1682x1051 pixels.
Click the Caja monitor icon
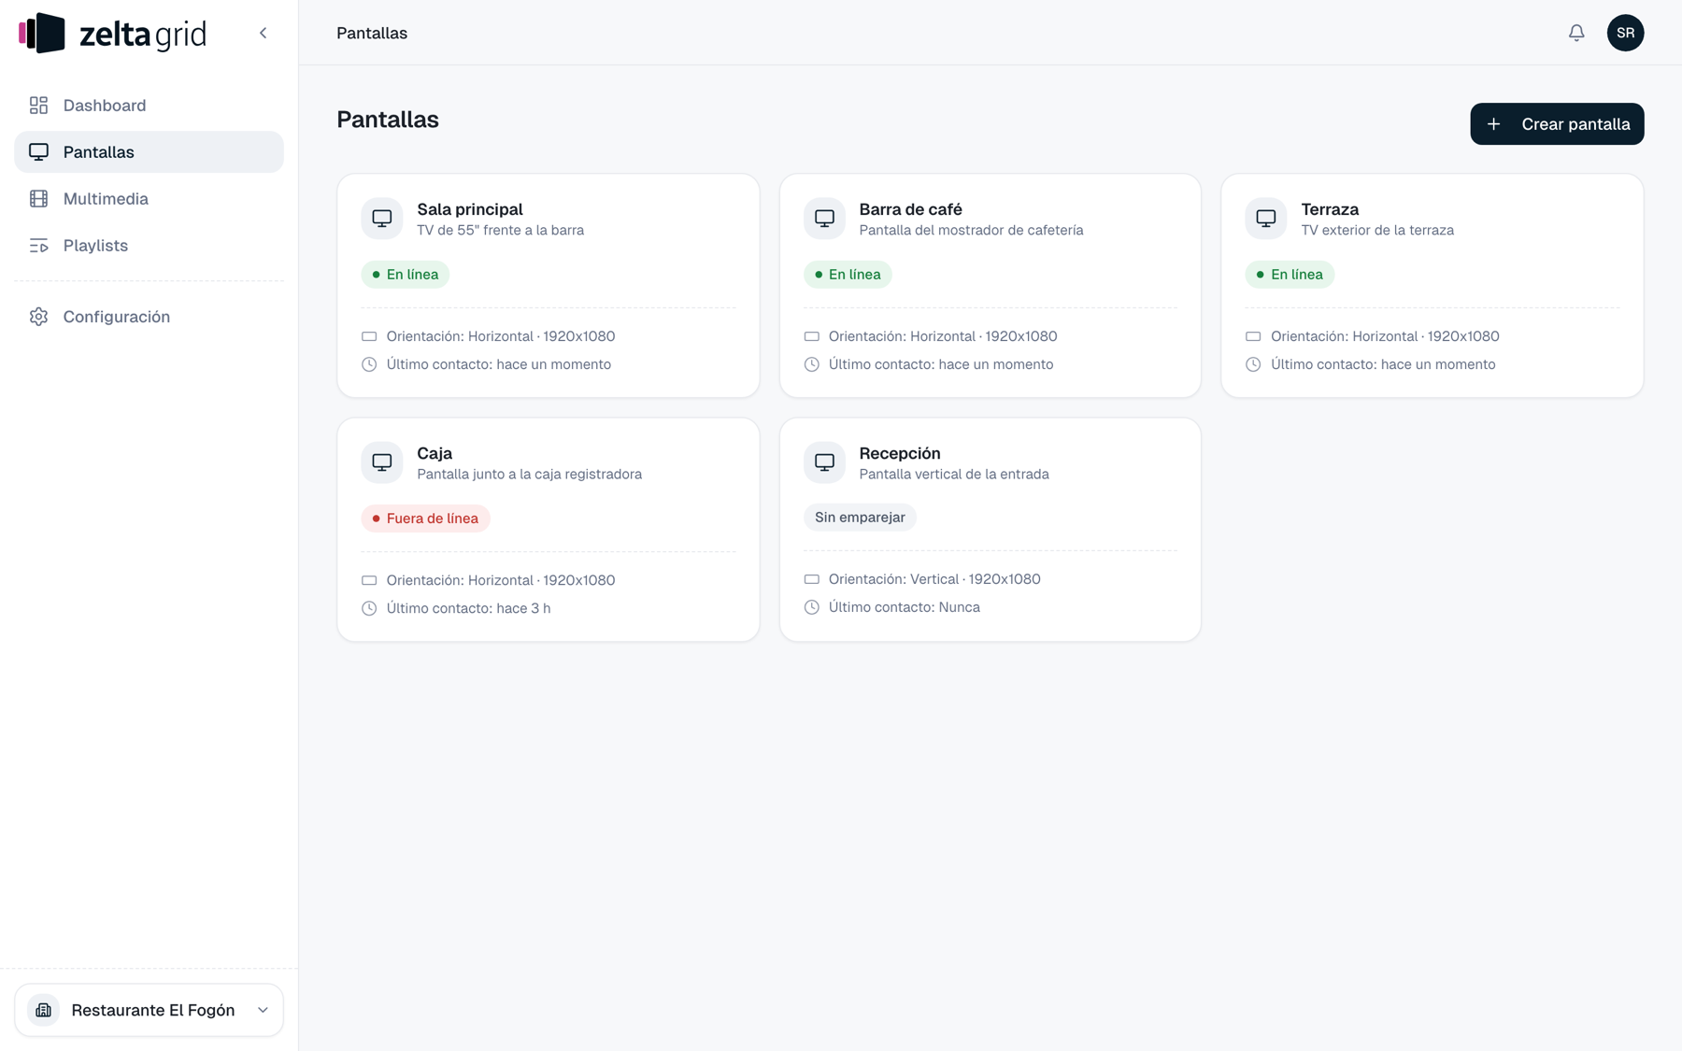click(382, 462)
